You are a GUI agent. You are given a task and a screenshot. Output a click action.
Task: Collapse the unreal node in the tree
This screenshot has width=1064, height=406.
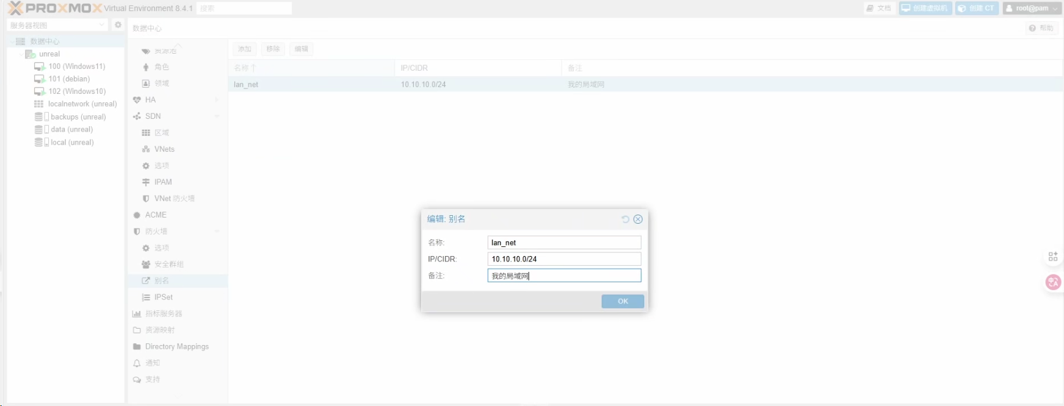tap(21, 54)
